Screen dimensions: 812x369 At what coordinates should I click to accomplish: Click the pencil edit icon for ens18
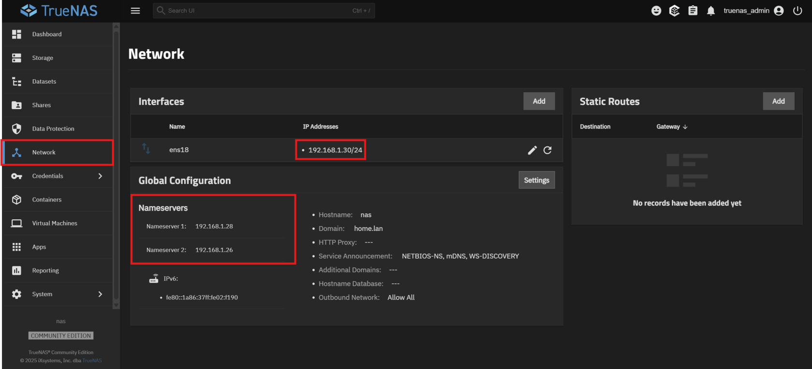point(532,150)
